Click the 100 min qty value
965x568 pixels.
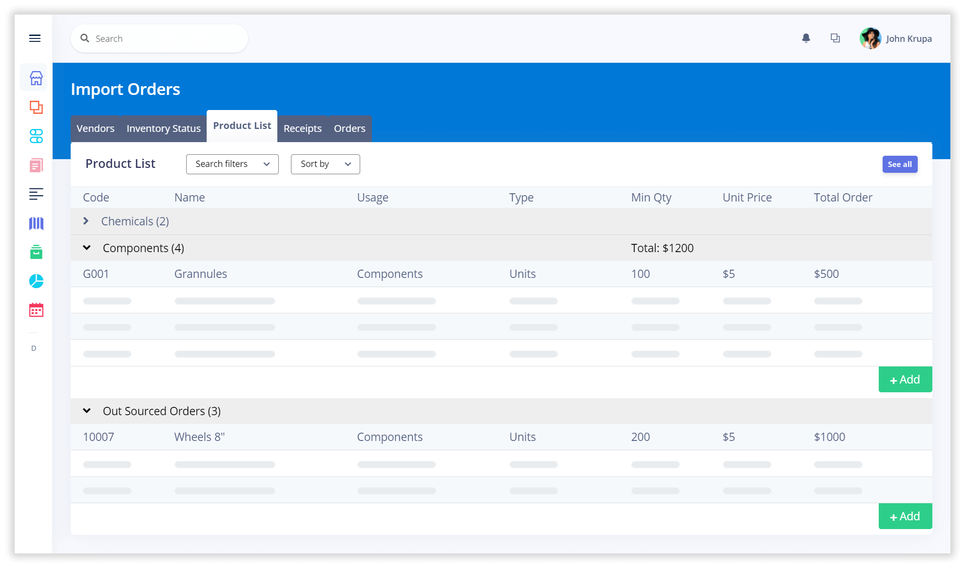pos(640,274)
